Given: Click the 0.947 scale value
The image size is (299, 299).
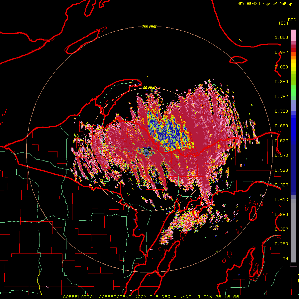Looking at the screenshot, I should 281,52.
